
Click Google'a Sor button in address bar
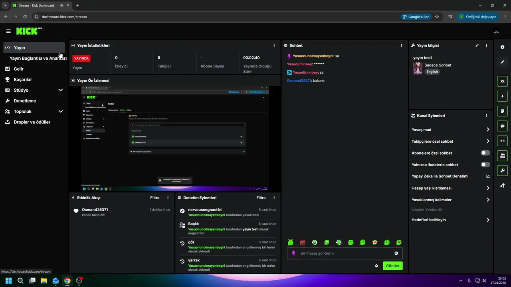[x=416, y=17]
